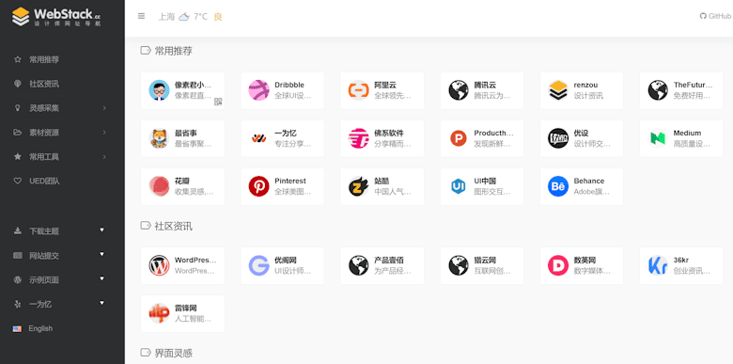Click the UI中国 hexagon icon
The height and width of the screenshot is (364, 733).
(x=459, y=186)
